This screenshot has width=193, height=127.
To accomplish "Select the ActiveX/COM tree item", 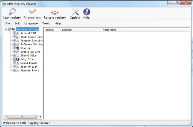I will 28,33.
